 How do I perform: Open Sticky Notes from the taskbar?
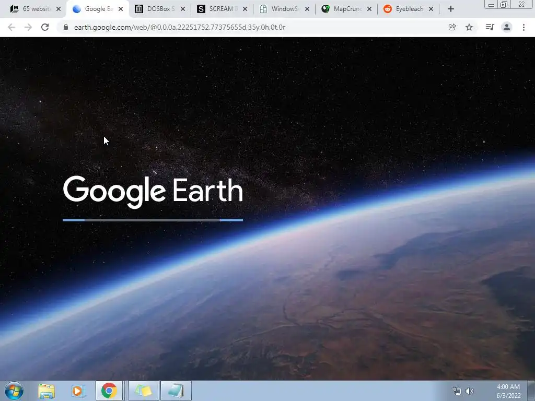pos(144,391)
